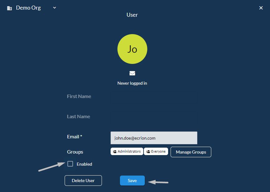Focus the Last Name input field
Screen dimensions: 270x192
click(x=154, y=118)
